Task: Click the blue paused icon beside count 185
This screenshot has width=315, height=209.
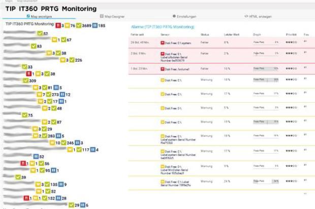Action: coord(95,25)
